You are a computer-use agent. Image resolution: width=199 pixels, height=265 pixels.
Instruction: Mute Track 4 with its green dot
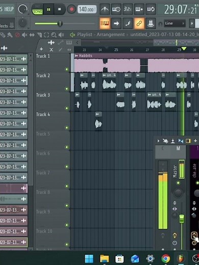(67, 127)
